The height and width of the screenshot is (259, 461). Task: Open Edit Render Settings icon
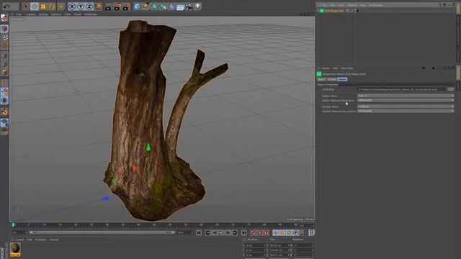(x=126, y=6)
